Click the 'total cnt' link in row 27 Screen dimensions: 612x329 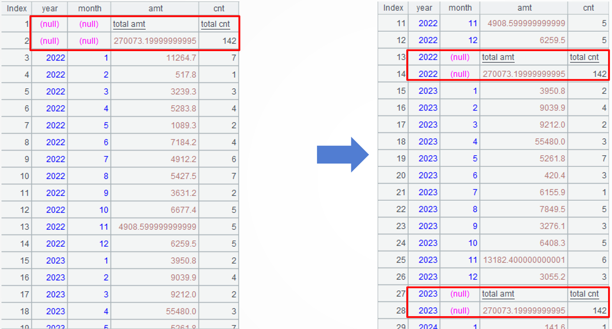[584, 294]
